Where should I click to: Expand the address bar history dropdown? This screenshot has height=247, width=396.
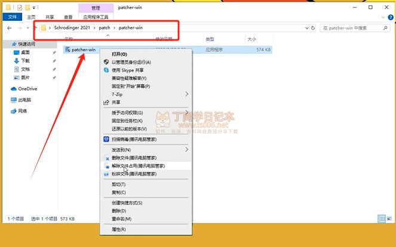(307, 28)
